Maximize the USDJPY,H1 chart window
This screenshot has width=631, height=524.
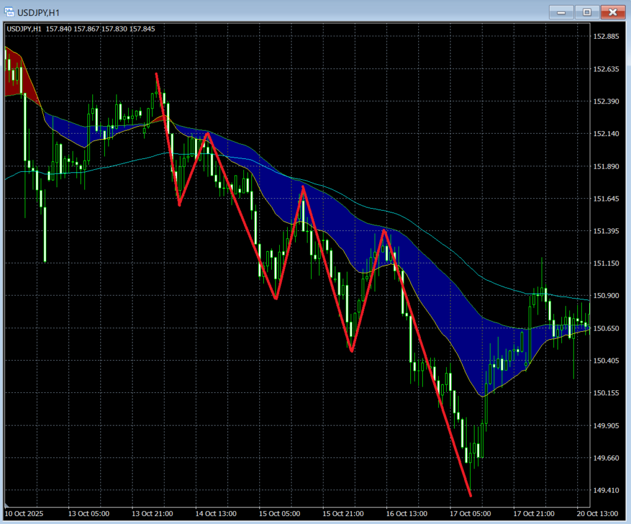(x=587, y=12)
